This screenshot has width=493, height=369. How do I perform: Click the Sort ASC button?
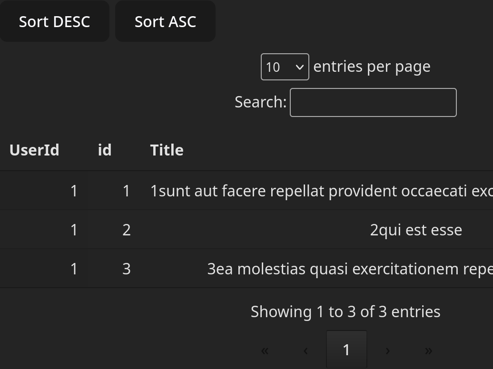coord(165,21)
